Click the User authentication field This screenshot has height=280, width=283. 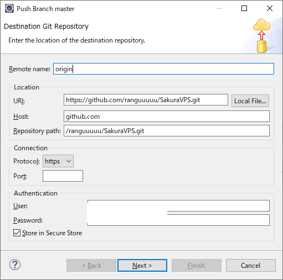pyautogui.click(x=178, y=205)
